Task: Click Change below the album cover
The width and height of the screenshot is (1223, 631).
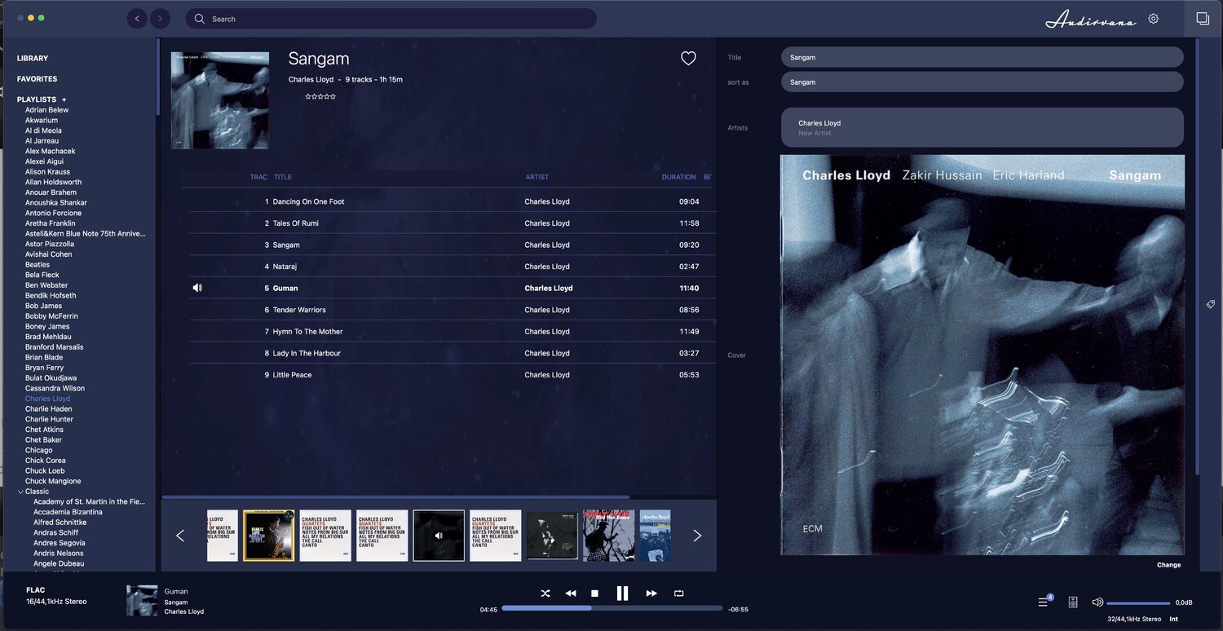Action: tap(1168, 564)
